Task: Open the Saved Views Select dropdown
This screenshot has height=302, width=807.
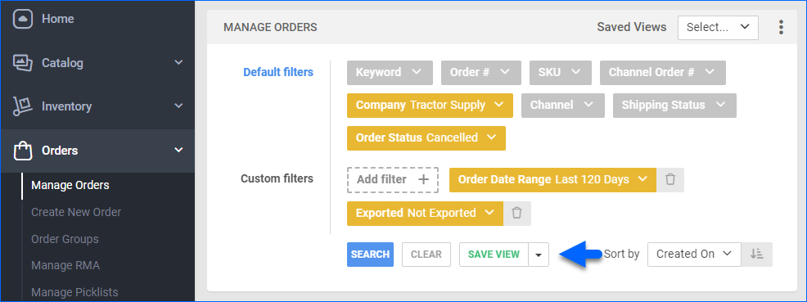Action: (718, 27)
